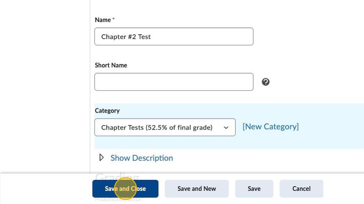Click into the empty Short Name field
The image size is (364, 204).
tap(174, 82)
